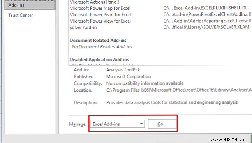Click the Description: field label
Image resolution: width=252 pixels, height=143 pixels.
click(86, 102)
